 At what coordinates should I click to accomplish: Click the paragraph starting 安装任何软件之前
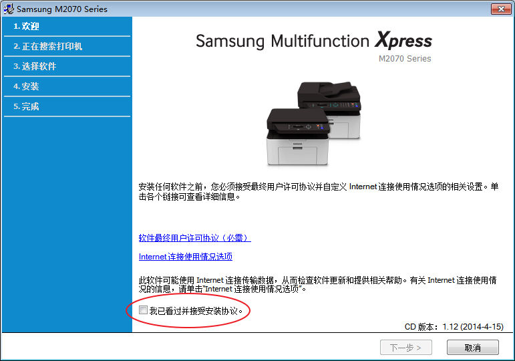coord(318,192)
